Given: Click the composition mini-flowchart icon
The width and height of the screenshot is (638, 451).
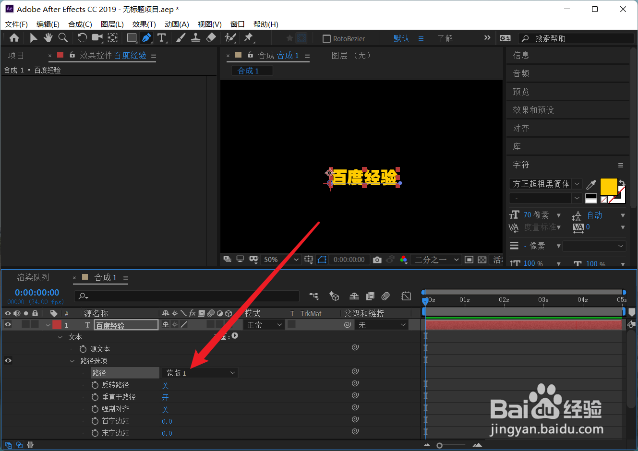Looking at the screenshot, I should coord(313,296).
